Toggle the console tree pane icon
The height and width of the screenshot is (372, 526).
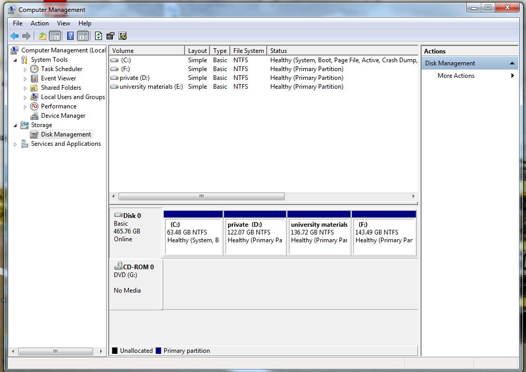[x=55, y=36]
